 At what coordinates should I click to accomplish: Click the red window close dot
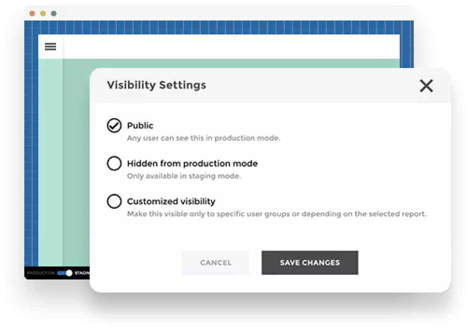coord(32,14)
